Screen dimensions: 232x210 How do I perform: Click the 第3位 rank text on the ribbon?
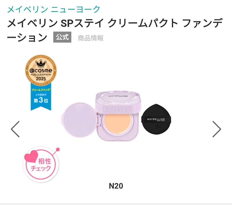click(41, 101)
